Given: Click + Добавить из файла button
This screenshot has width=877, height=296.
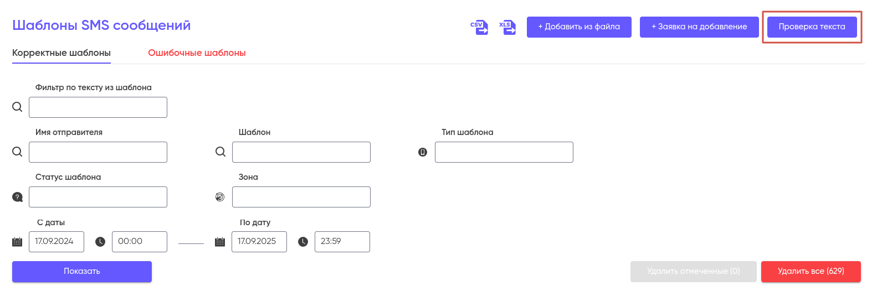Looking at the screenshot, I should coord(579,27).
